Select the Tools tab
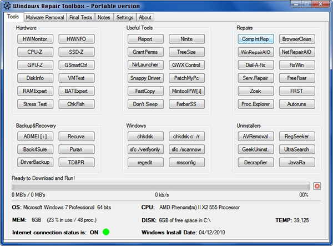Image resolution: width=333 pixels, height=246 pixels. pyautogui.click(x=13, y=17)
